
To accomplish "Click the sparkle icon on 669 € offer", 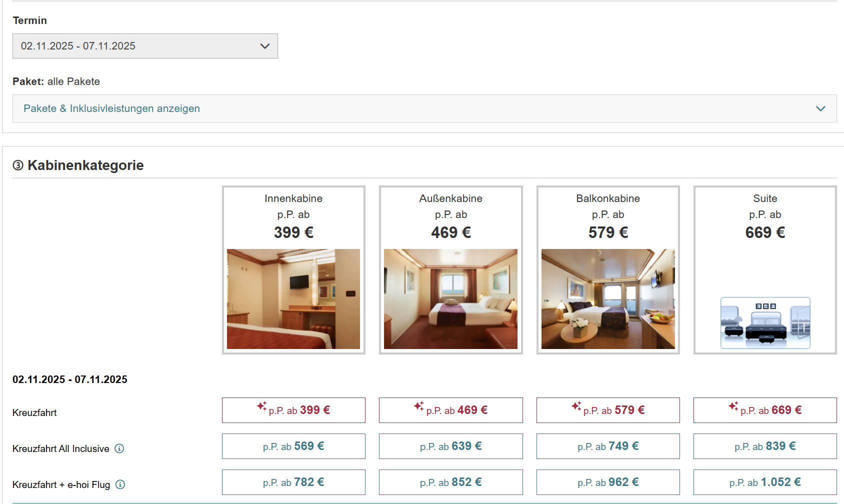I will (x=733, y=406).
